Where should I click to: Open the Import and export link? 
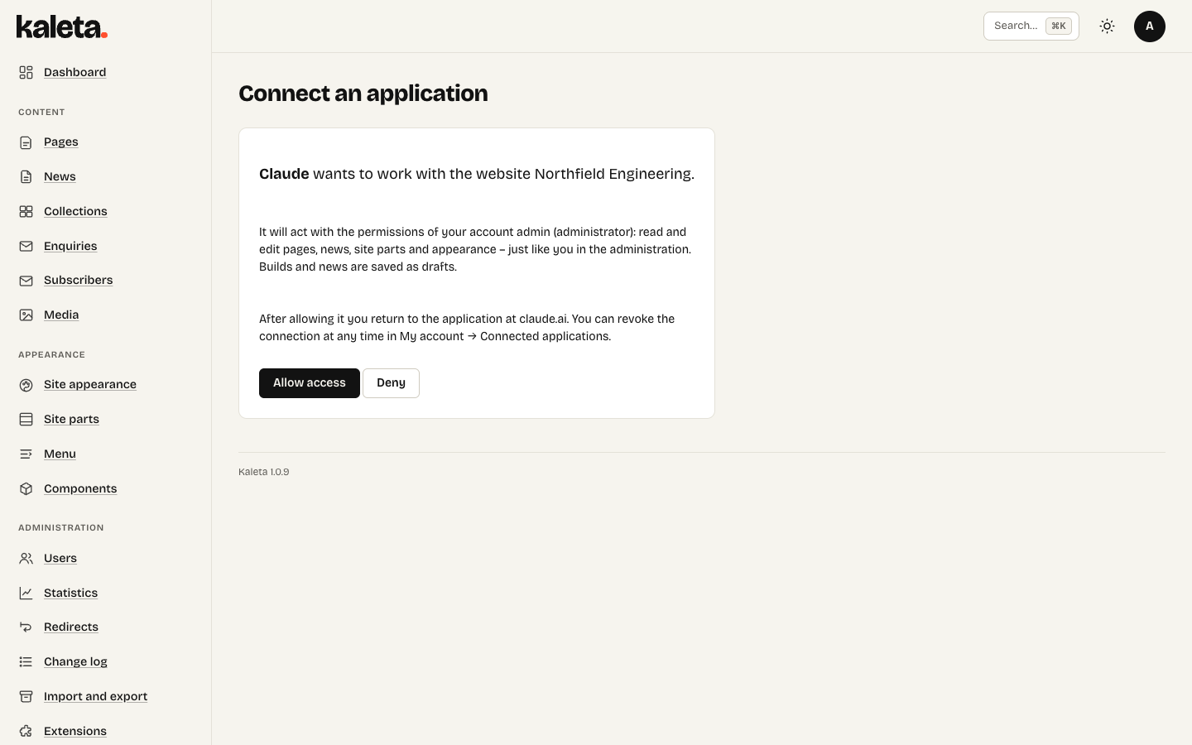[95, 696]
